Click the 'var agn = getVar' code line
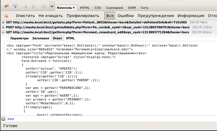The image size is (217, 131). tap(52, 96)
